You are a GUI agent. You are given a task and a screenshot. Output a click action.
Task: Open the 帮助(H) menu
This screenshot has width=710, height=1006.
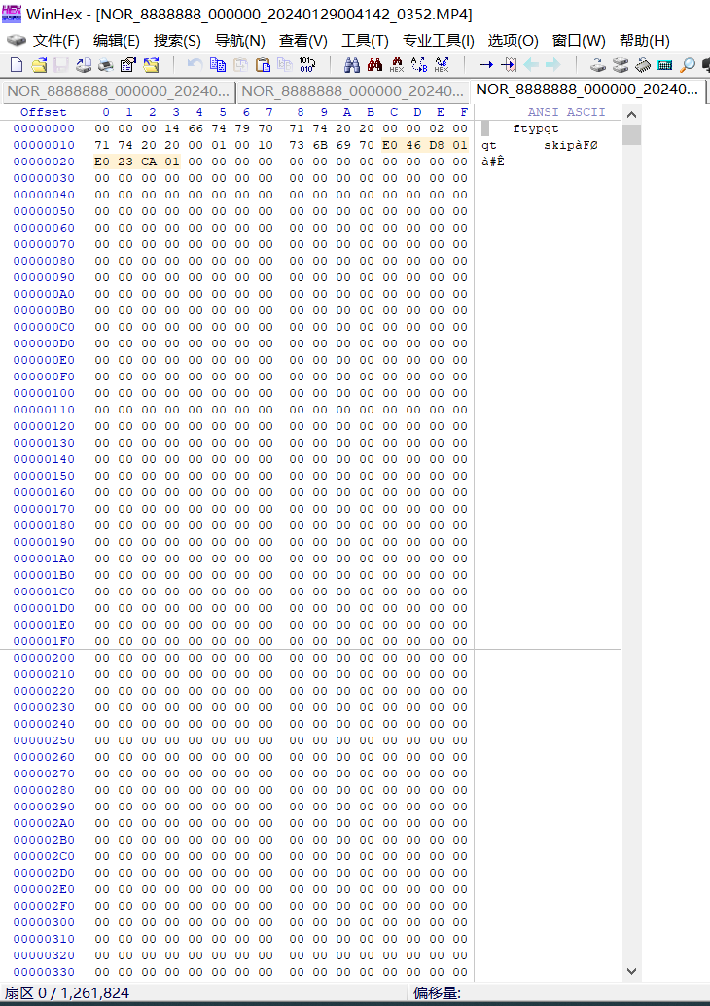[644, 41]
